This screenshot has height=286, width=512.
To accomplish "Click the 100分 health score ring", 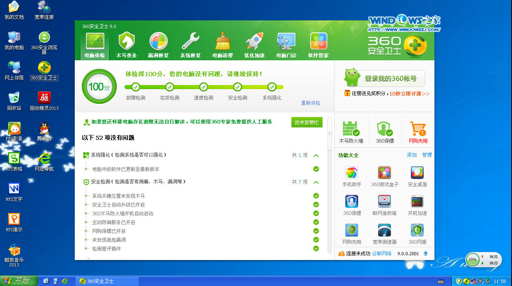I will [x=99, y=86].
